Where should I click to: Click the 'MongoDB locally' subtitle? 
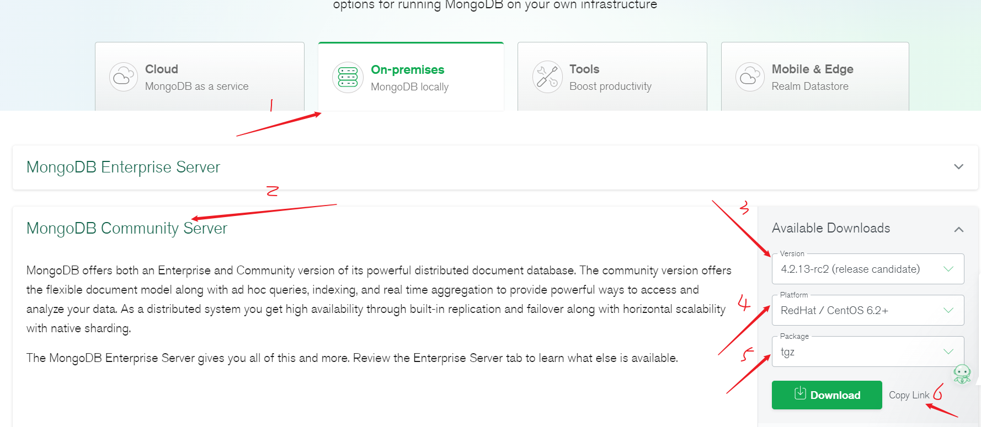coord(410,87)
